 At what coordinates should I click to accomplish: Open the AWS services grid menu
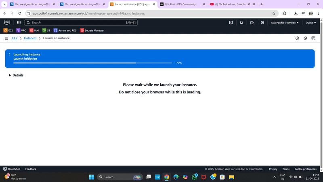click(19, 23)
